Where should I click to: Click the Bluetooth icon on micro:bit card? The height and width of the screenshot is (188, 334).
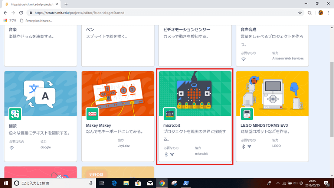(166, 154)
